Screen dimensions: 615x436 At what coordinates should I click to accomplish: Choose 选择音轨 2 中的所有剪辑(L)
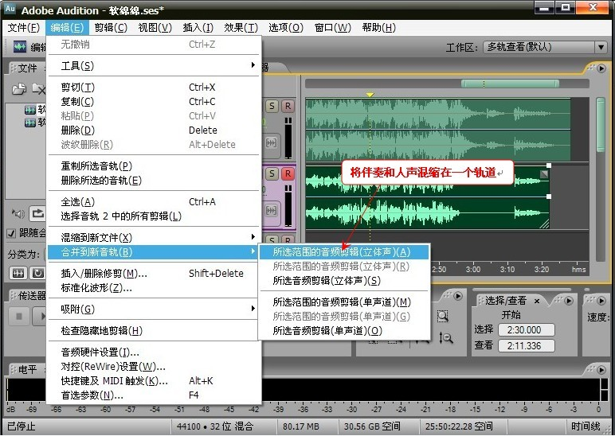(x=154, y=216)
